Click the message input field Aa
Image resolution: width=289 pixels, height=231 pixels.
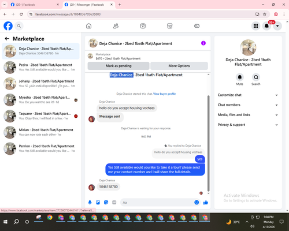[157, 202]
